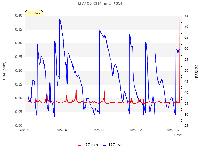
Task: Click the May 16 date tick
Action: click(x=173, y=130)
